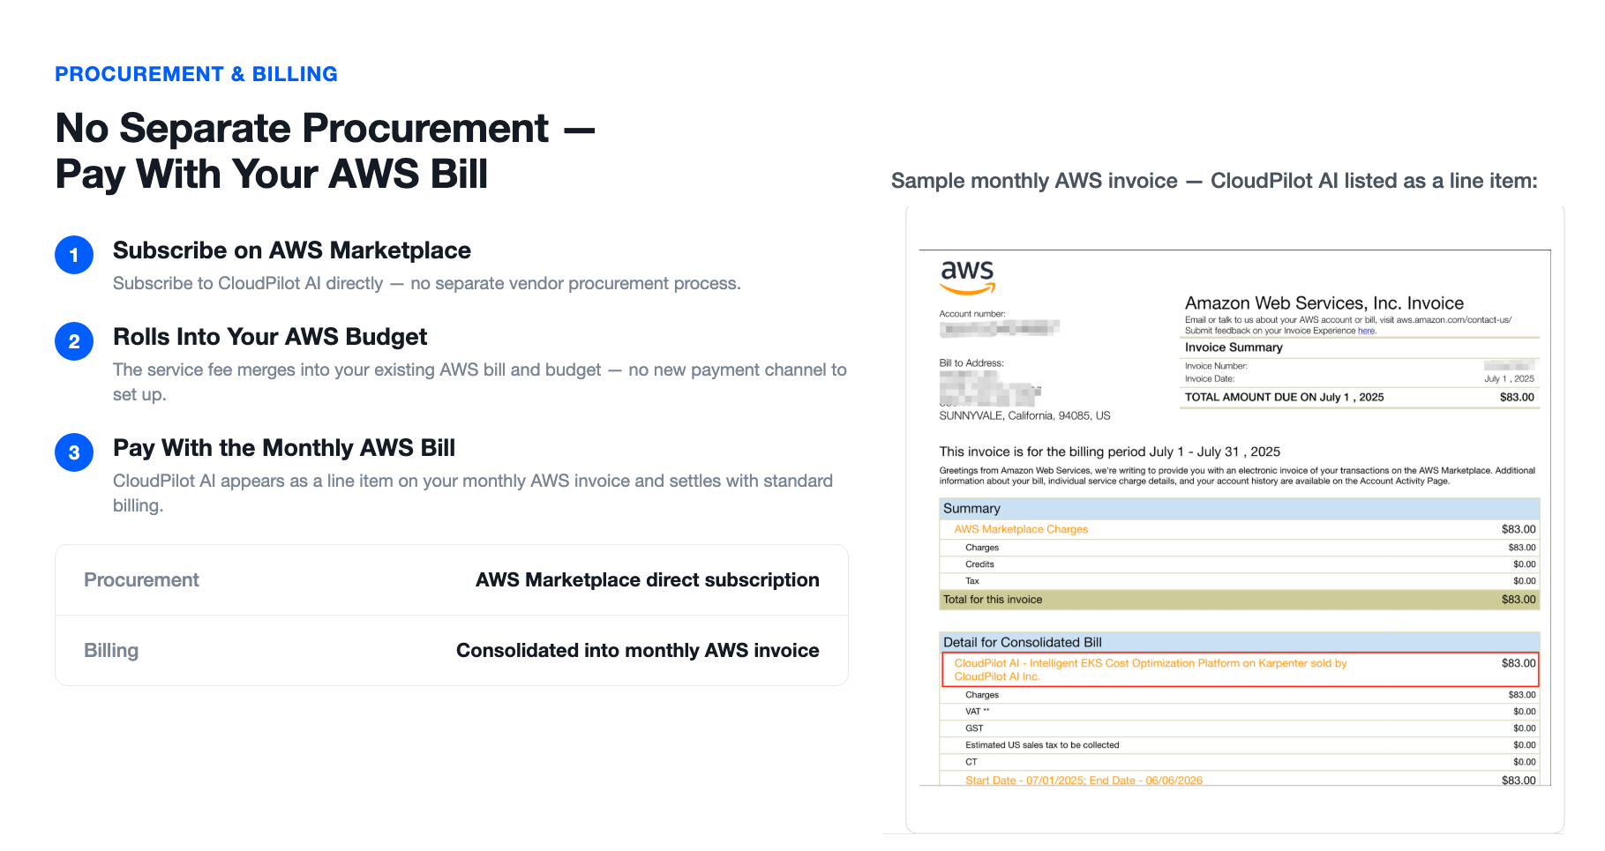Click the blue circle numbered 2

tap(74, 341)
